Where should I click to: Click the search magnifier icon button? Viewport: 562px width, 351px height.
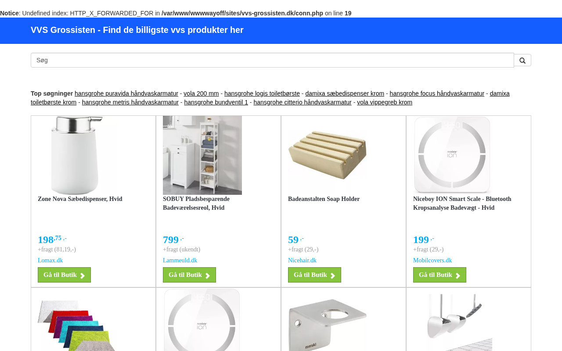522,60
